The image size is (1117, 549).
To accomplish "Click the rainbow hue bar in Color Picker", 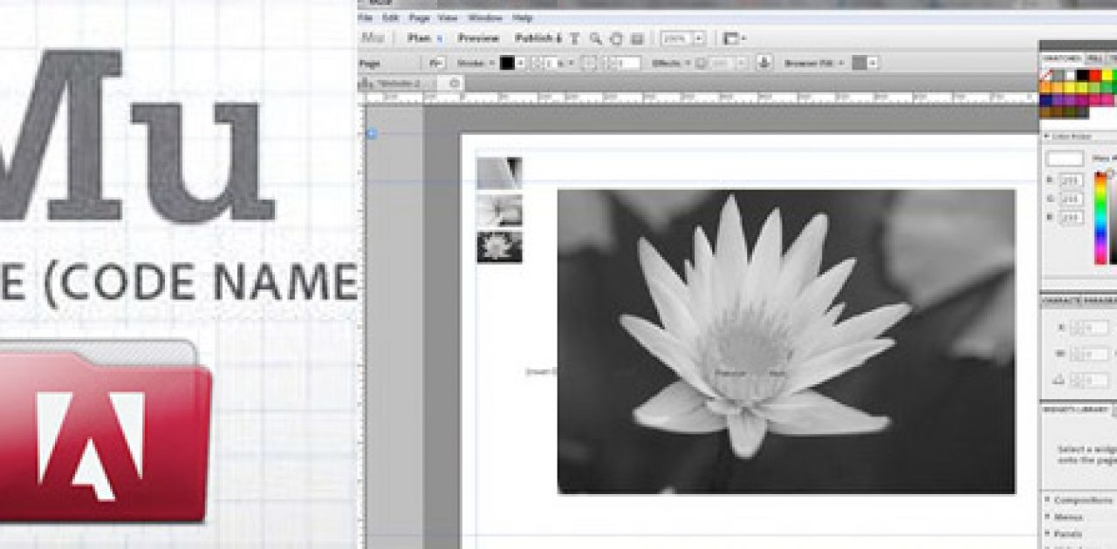I will [1100, 218].
